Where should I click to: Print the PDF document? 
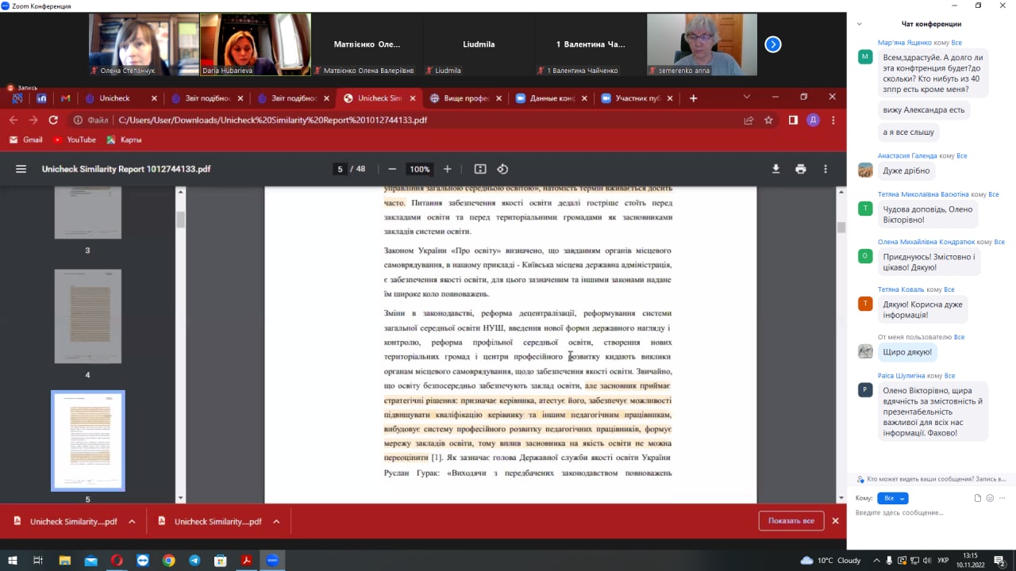click(x=800, y=169)
